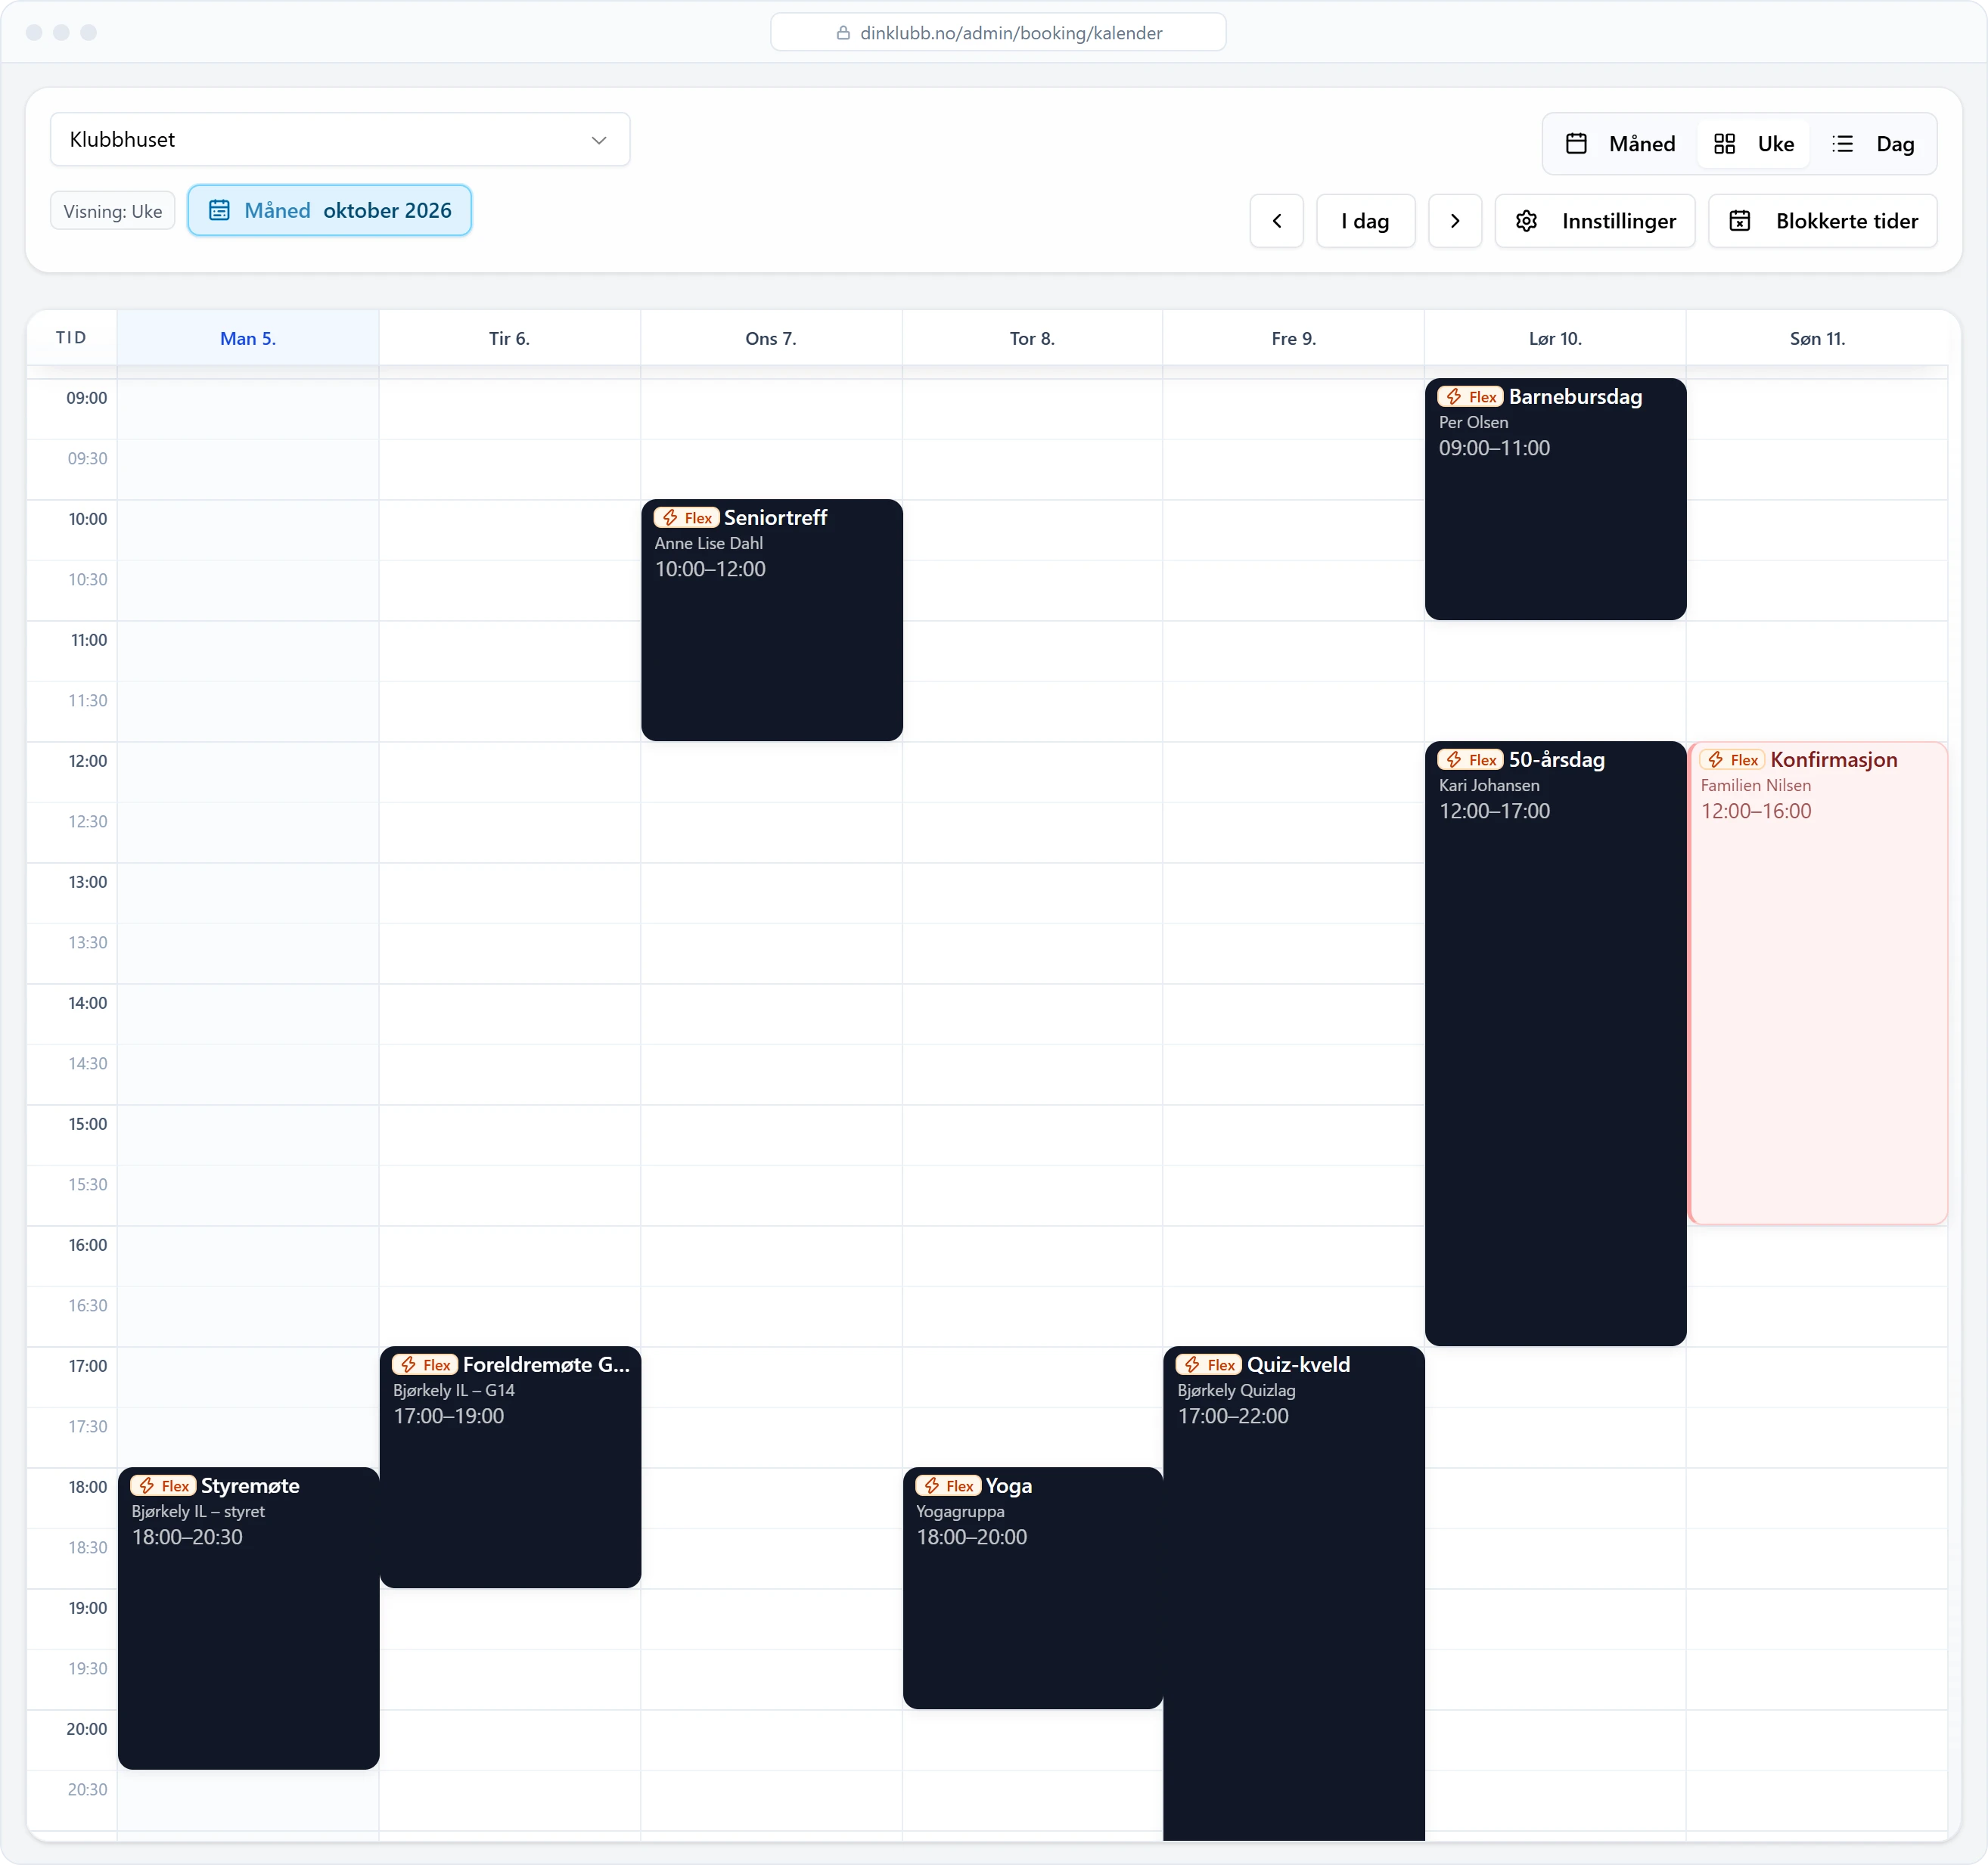Open the Yoga booking
The height and width of the screenshot is (1865, 1988).
tap(1033, 1588)
